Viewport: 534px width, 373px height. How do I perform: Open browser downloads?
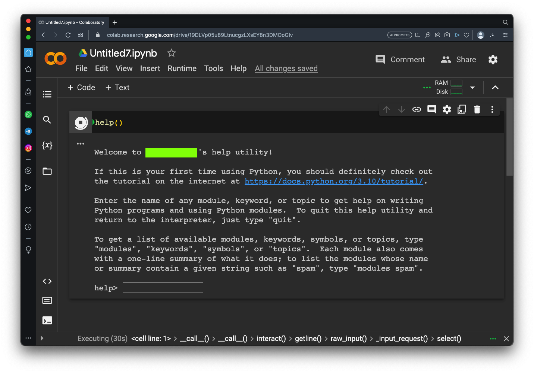pos(493,35)
